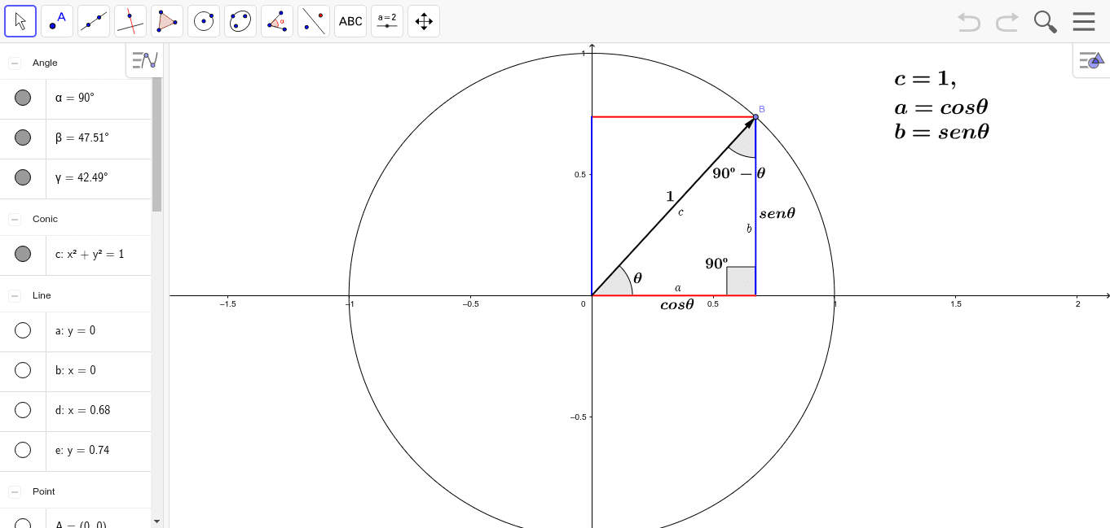
Task: Click the a = cosθ formula text
Action: pyautogui.click(x=941, y=107)
